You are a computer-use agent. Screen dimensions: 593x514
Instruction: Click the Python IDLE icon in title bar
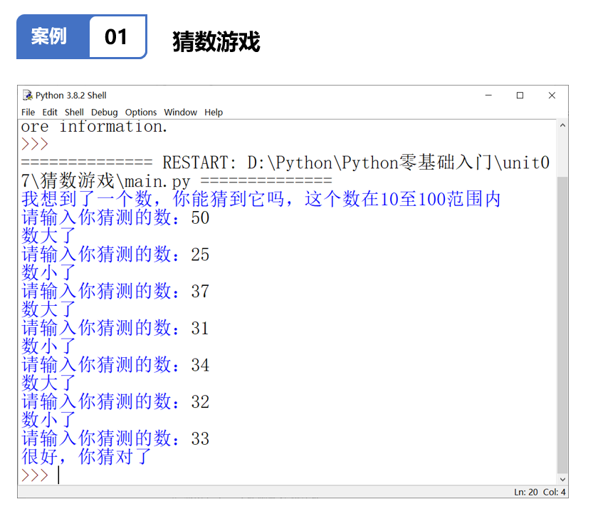click(x=28, y=95)
